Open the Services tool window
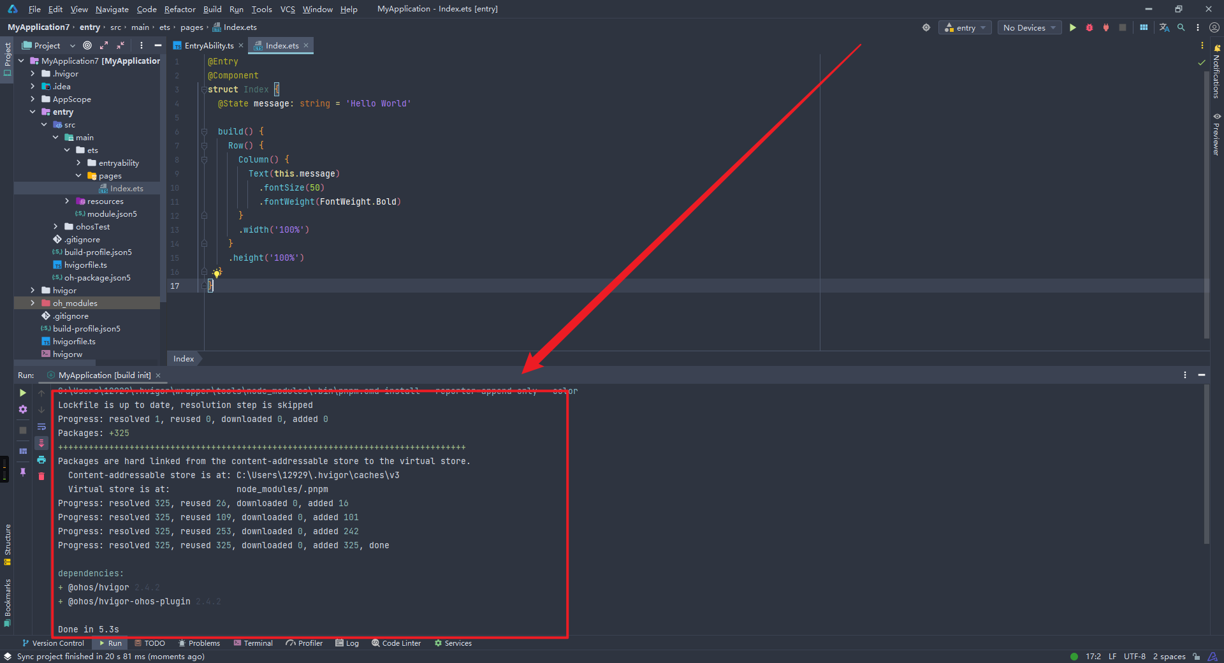 [453, 643]
